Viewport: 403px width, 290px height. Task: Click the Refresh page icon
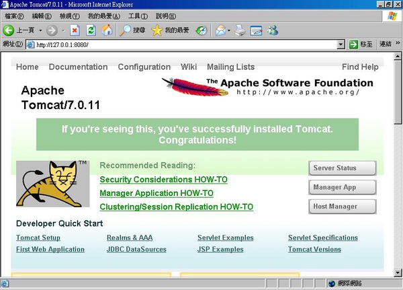[91, 30]
